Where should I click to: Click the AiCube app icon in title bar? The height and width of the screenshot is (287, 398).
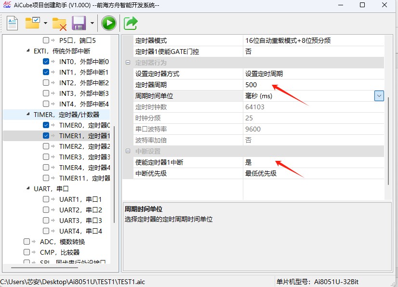point(7,4)
